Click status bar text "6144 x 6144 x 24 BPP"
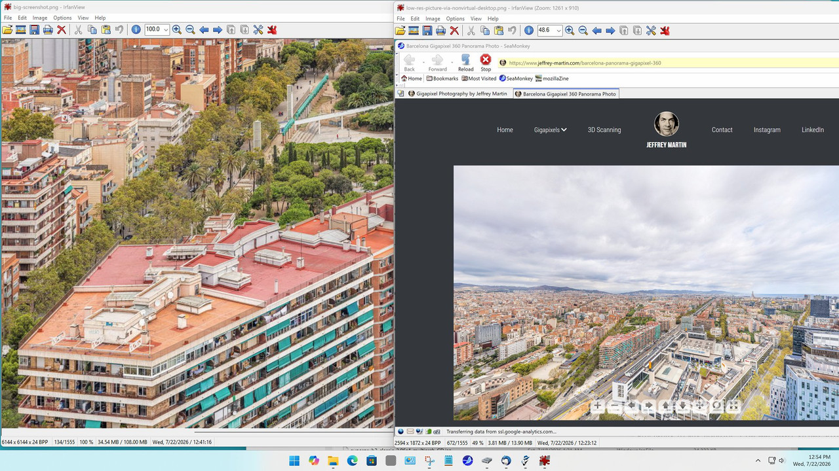This screenshot has height=471, width=839. [x=25, y=442]
